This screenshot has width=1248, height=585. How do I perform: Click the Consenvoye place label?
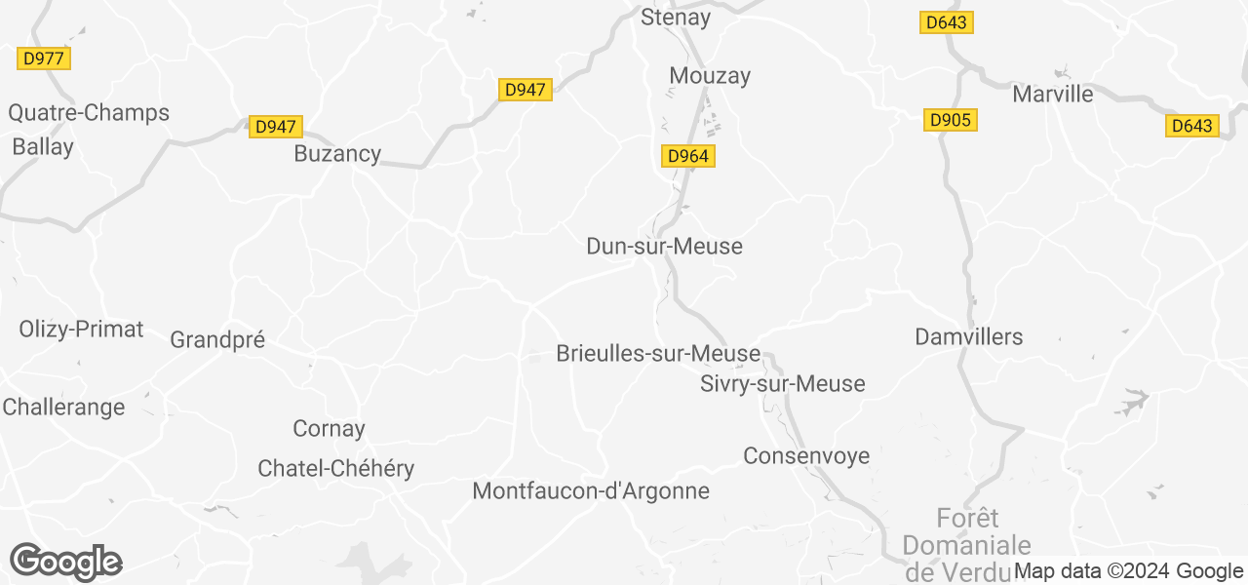point(806,456)
